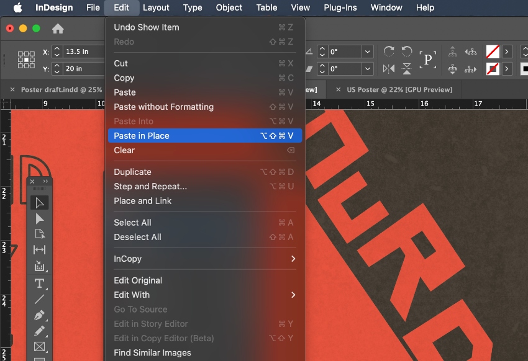
Task: Open the Object menu
Action: (x=229, y=7)
